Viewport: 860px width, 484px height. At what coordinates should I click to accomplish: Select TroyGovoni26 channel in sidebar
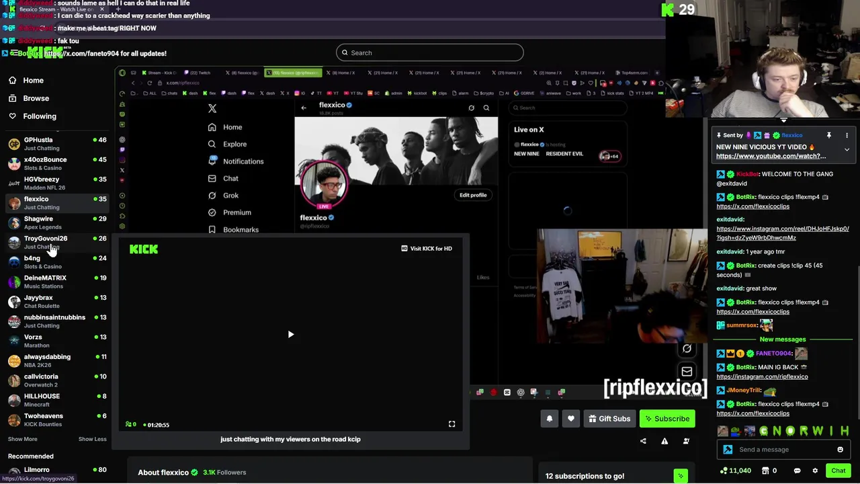tap(57, 242)
